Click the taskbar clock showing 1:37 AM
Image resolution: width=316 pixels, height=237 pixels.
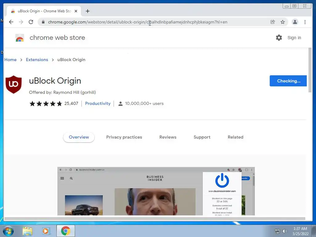[x=300, y=231]
